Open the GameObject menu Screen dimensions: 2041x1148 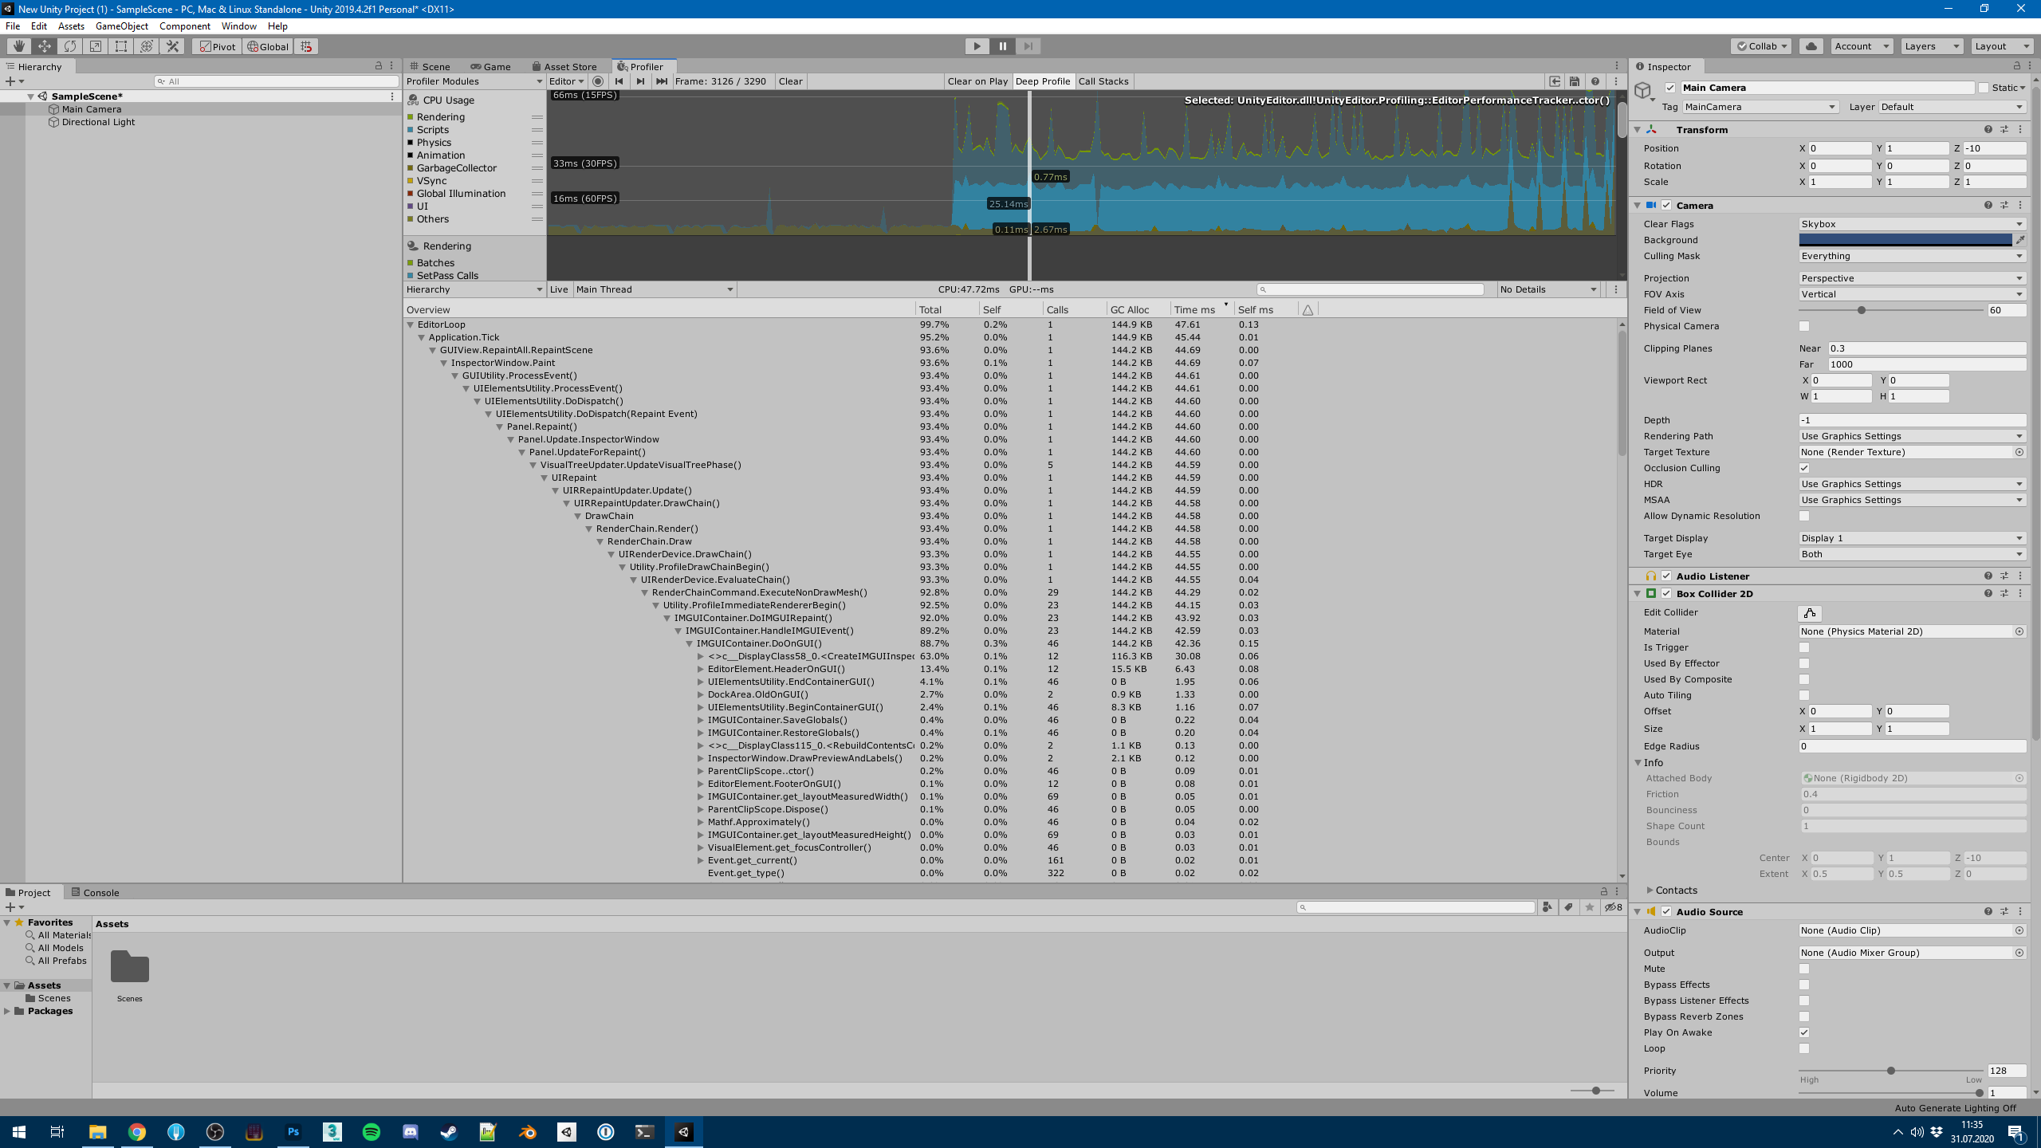point(121,26)
